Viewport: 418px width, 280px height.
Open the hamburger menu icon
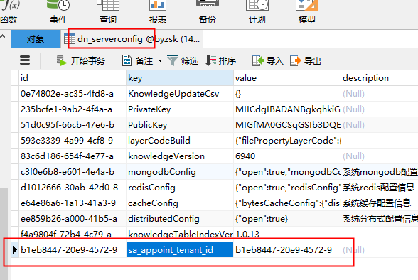point(25,60)
